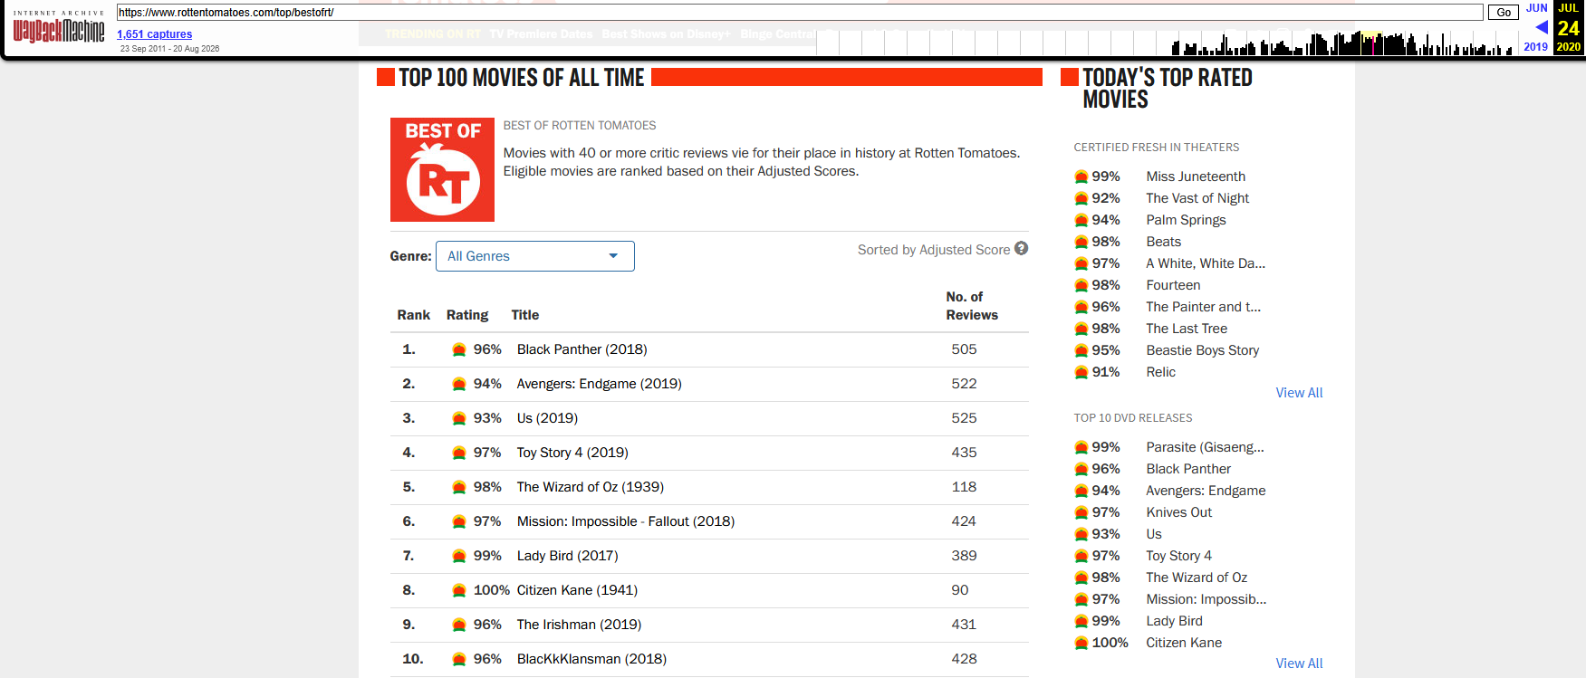The image size is (1586, 678).
Task: Click the tomato icon in the Mission: Impossible - Fallout row
Action: [x=459, y=521]
